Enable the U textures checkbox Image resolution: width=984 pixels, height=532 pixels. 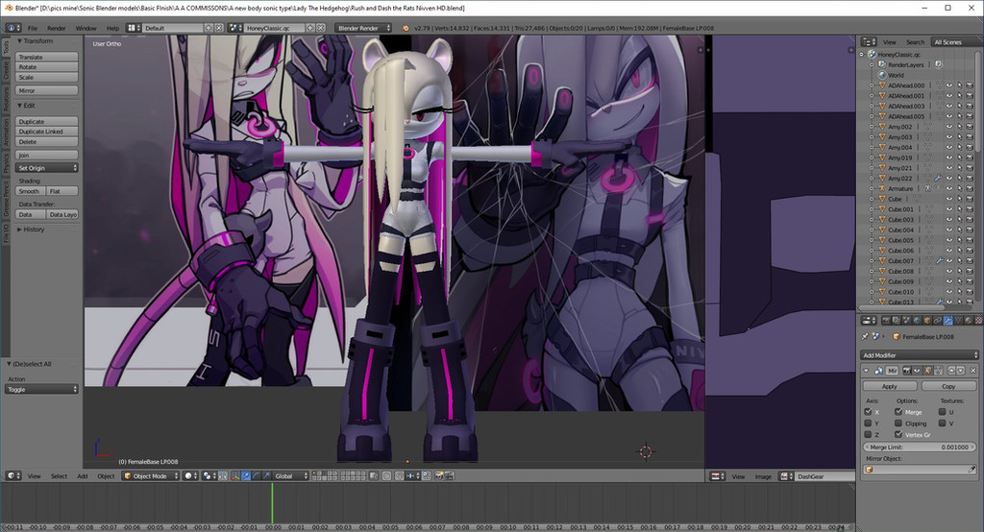942,412
